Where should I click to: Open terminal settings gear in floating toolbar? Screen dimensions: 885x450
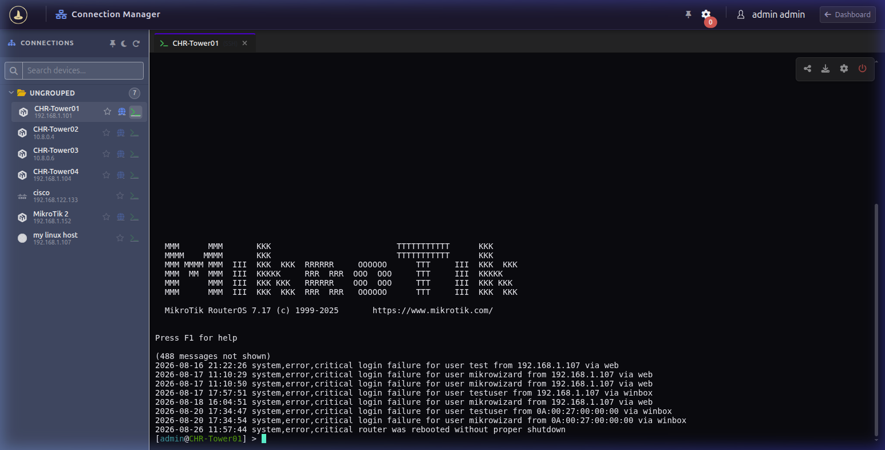coord(844,69)
